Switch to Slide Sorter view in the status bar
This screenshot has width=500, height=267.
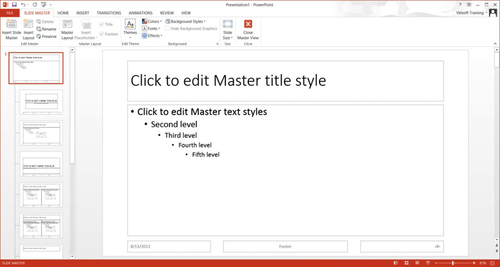(406, 263)
